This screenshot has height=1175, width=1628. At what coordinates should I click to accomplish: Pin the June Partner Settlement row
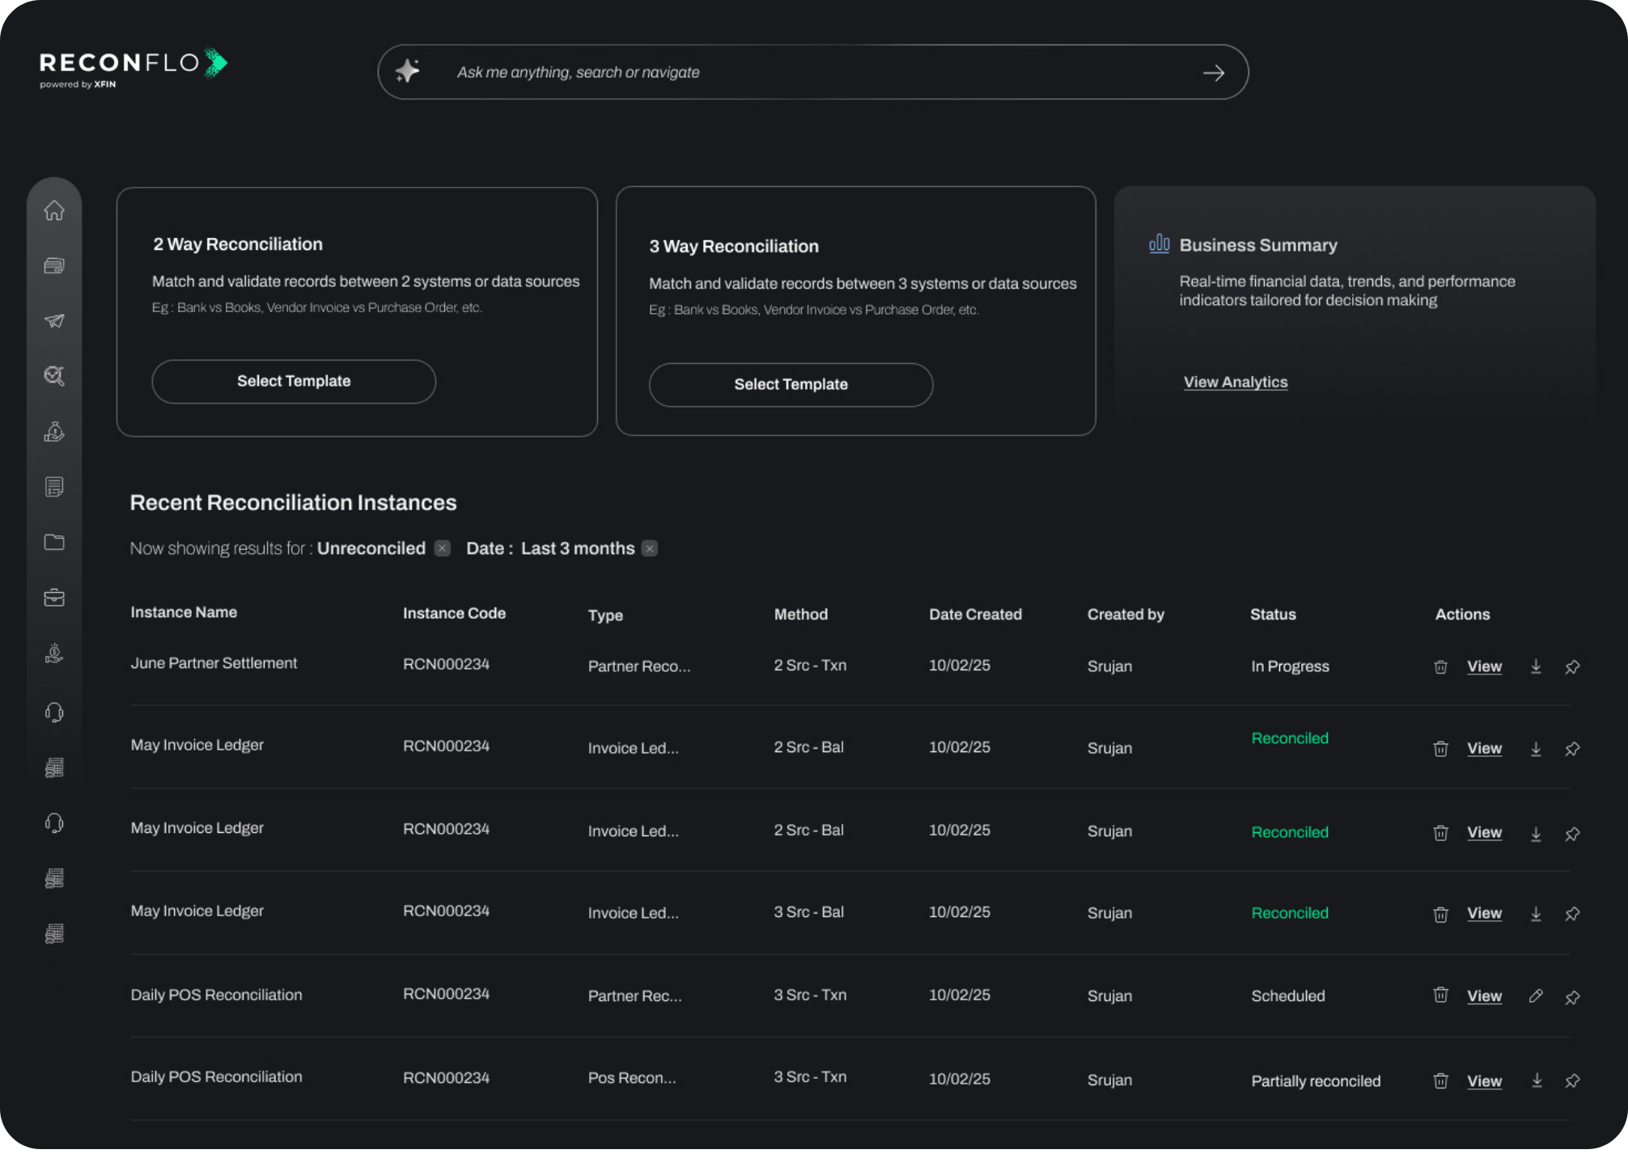pos(1572,667)
